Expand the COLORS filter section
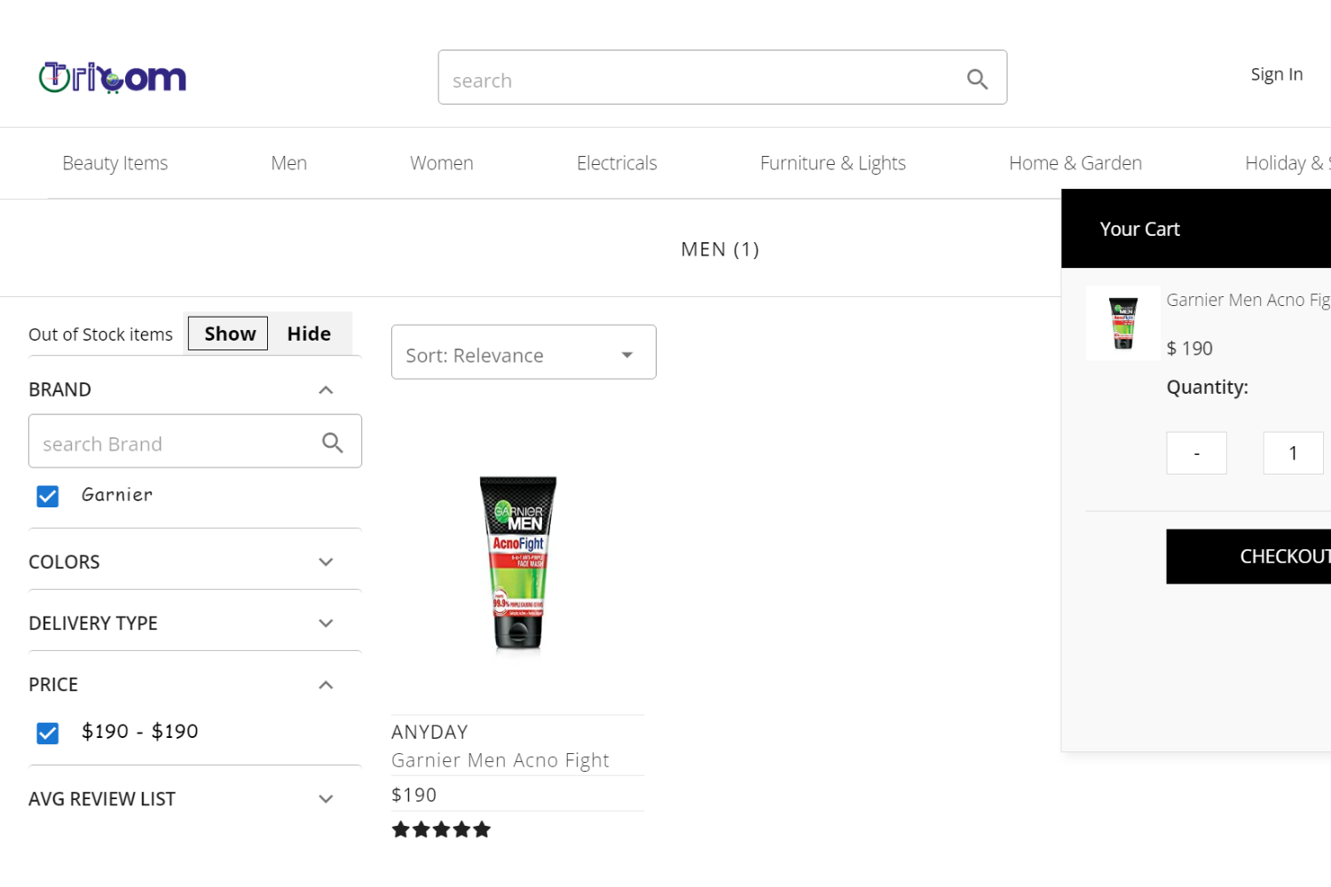Image resolution: width=1331 pixels, height=887 pixels. 326,562
